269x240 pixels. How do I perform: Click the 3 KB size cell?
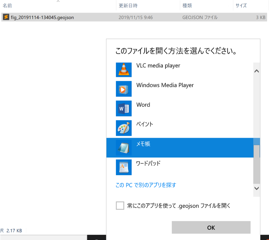point(261,17)
